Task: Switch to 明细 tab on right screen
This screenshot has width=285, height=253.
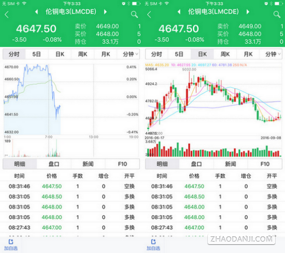Action: [x=162, y=164]
